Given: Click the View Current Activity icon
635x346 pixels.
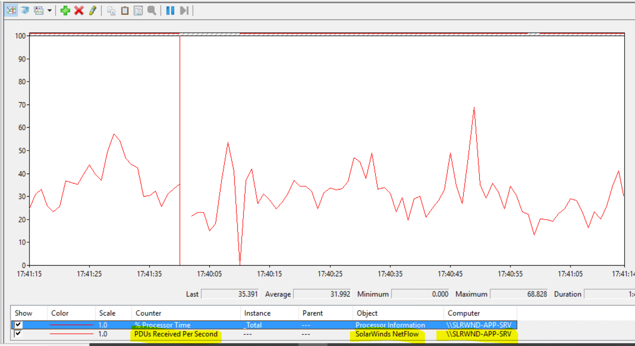Looking at the screenshot, I should pos(11,10).
